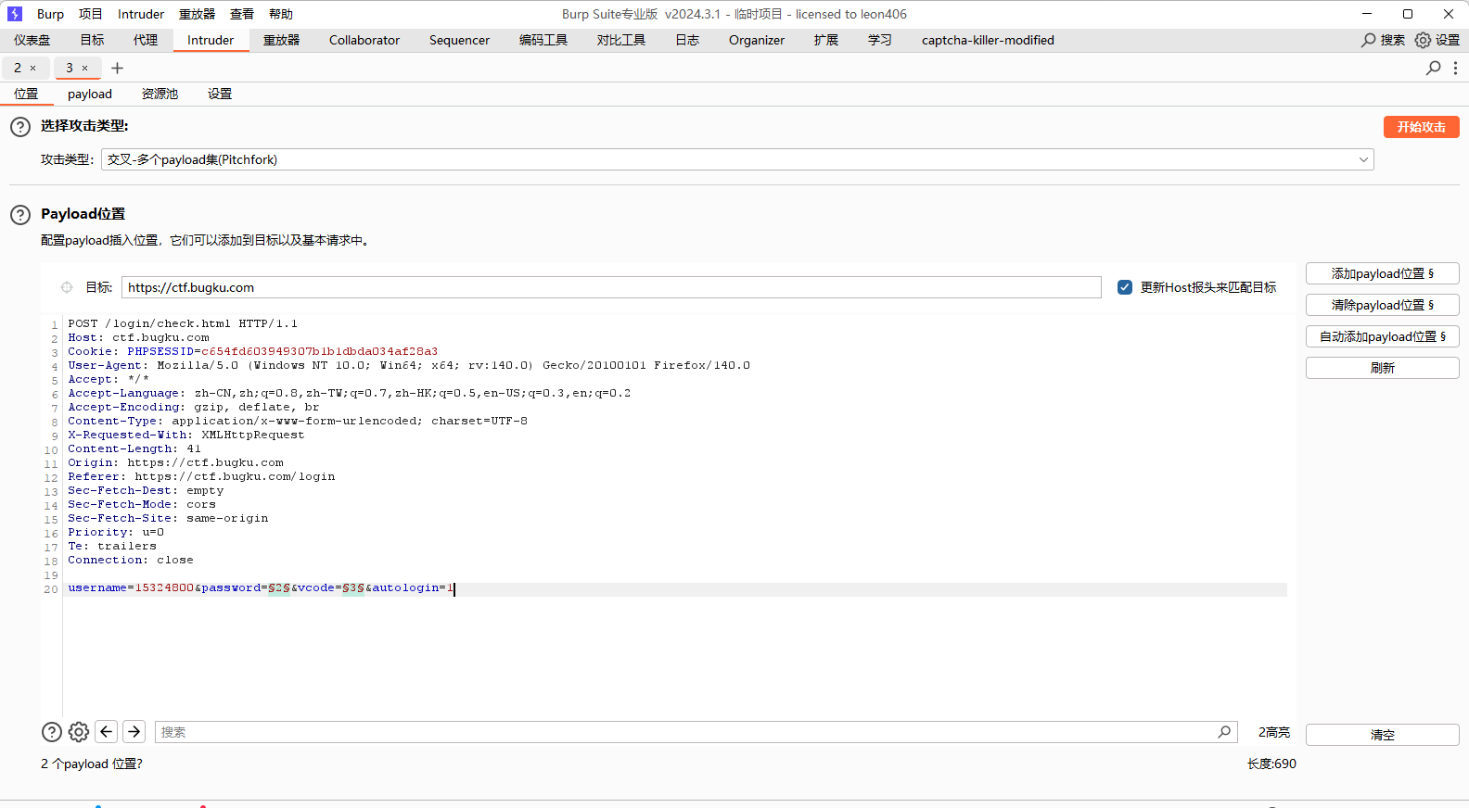Open help icon beside request search bar

tap(52, 732)
